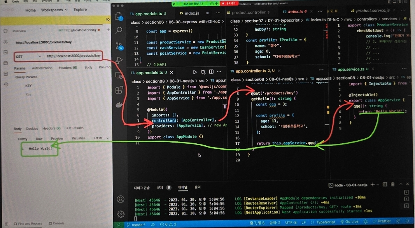Select the Raw response view
The image size is (415, 228).
click(x=39, y=139)
